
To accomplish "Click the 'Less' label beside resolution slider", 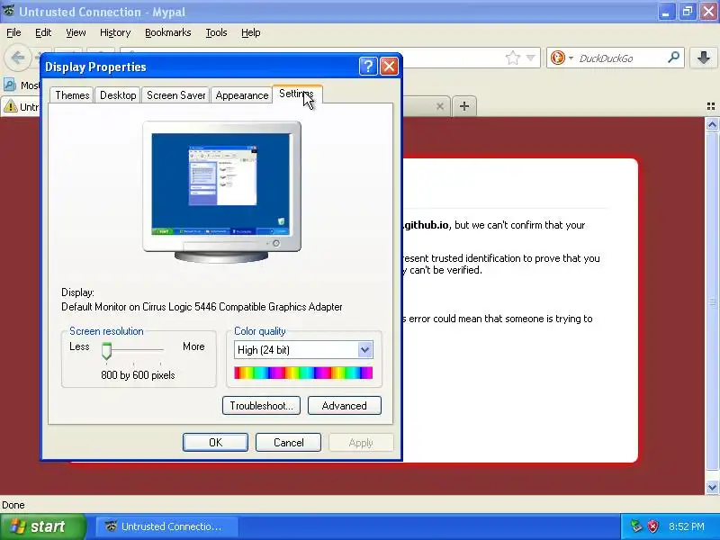I will coord(79,346).
